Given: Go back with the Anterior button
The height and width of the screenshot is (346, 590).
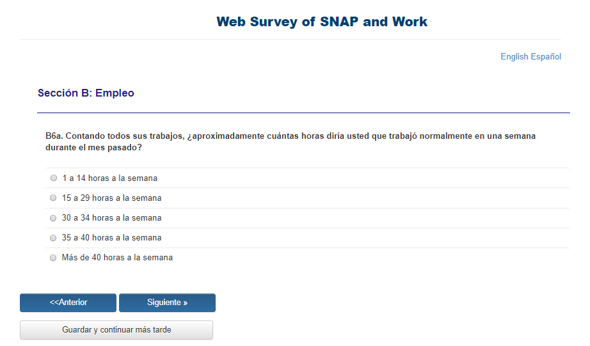Looking at the screenshot, I should click(x=68, y=303).
